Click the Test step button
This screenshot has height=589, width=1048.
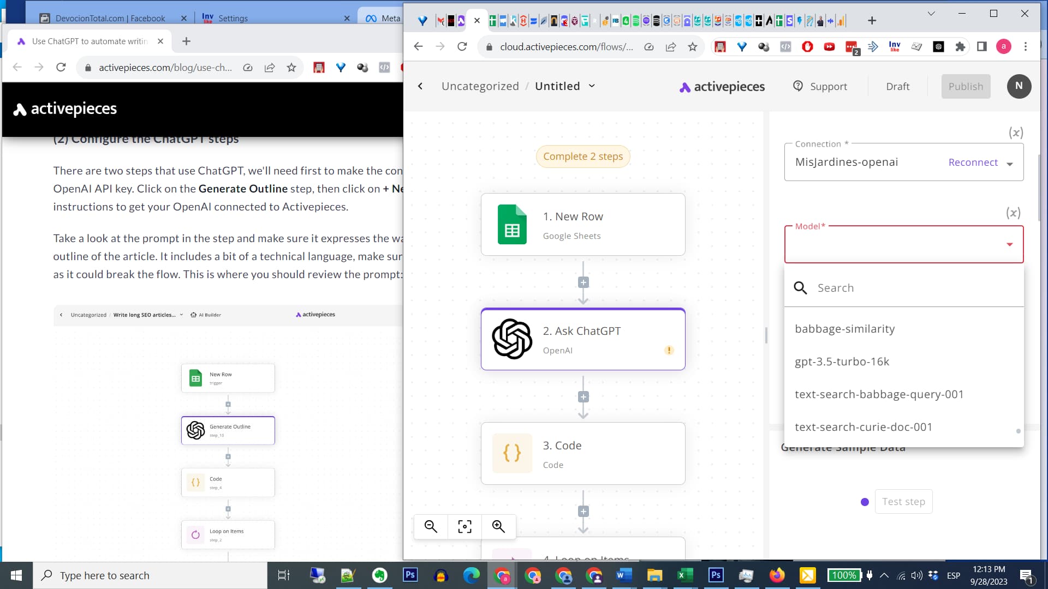tap(903, 502)
